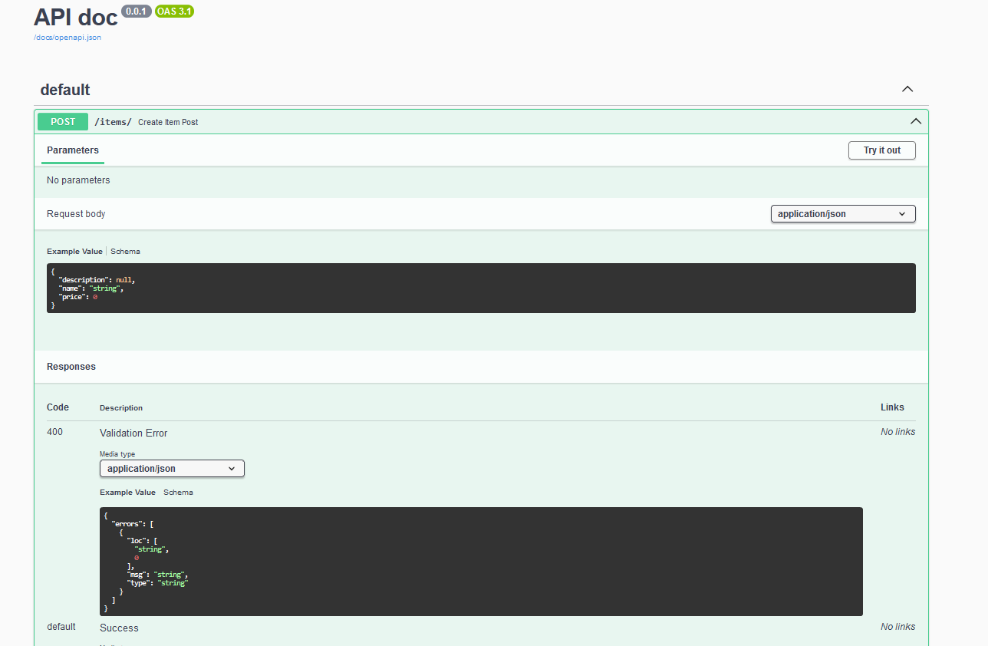Viewport: 988px width, 646px height.
Task: Click the Create Item Post summary text
Action: (168, 122)
